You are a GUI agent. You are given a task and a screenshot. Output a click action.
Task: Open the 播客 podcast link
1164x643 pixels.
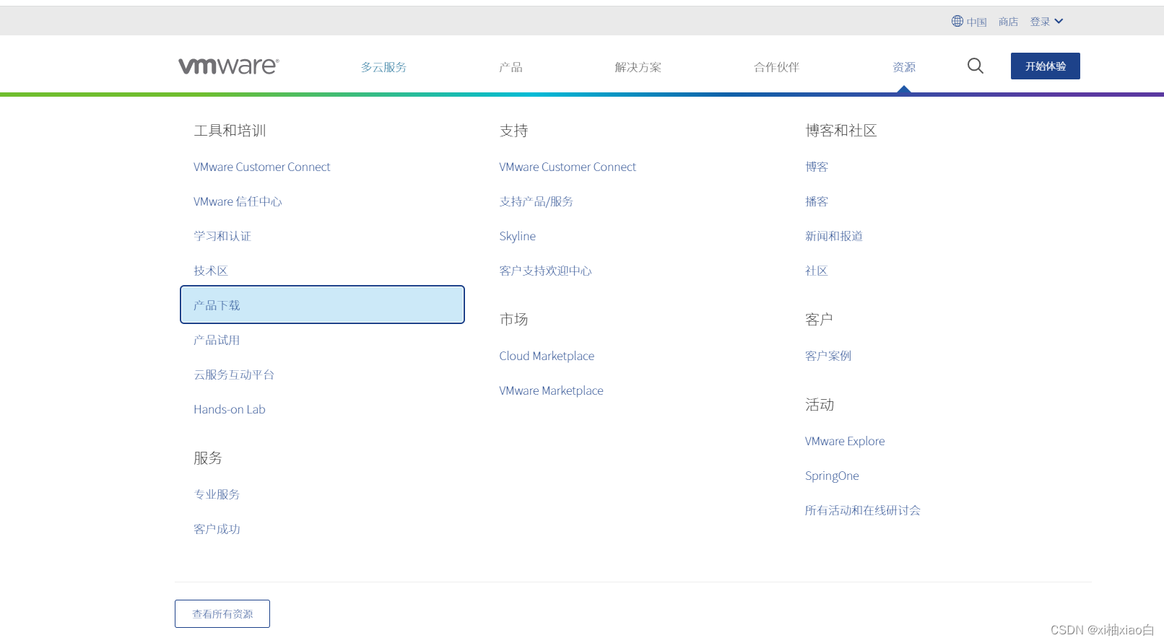coord(817,201)
